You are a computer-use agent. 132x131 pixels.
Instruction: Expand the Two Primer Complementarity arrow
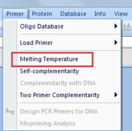tap(116, 95)
